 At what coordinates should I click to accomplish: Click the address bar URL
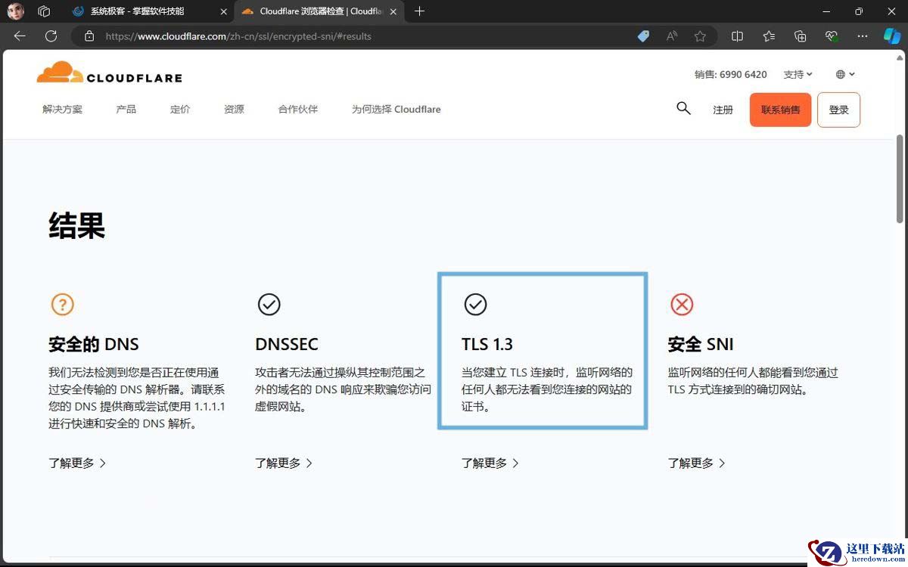238,36
